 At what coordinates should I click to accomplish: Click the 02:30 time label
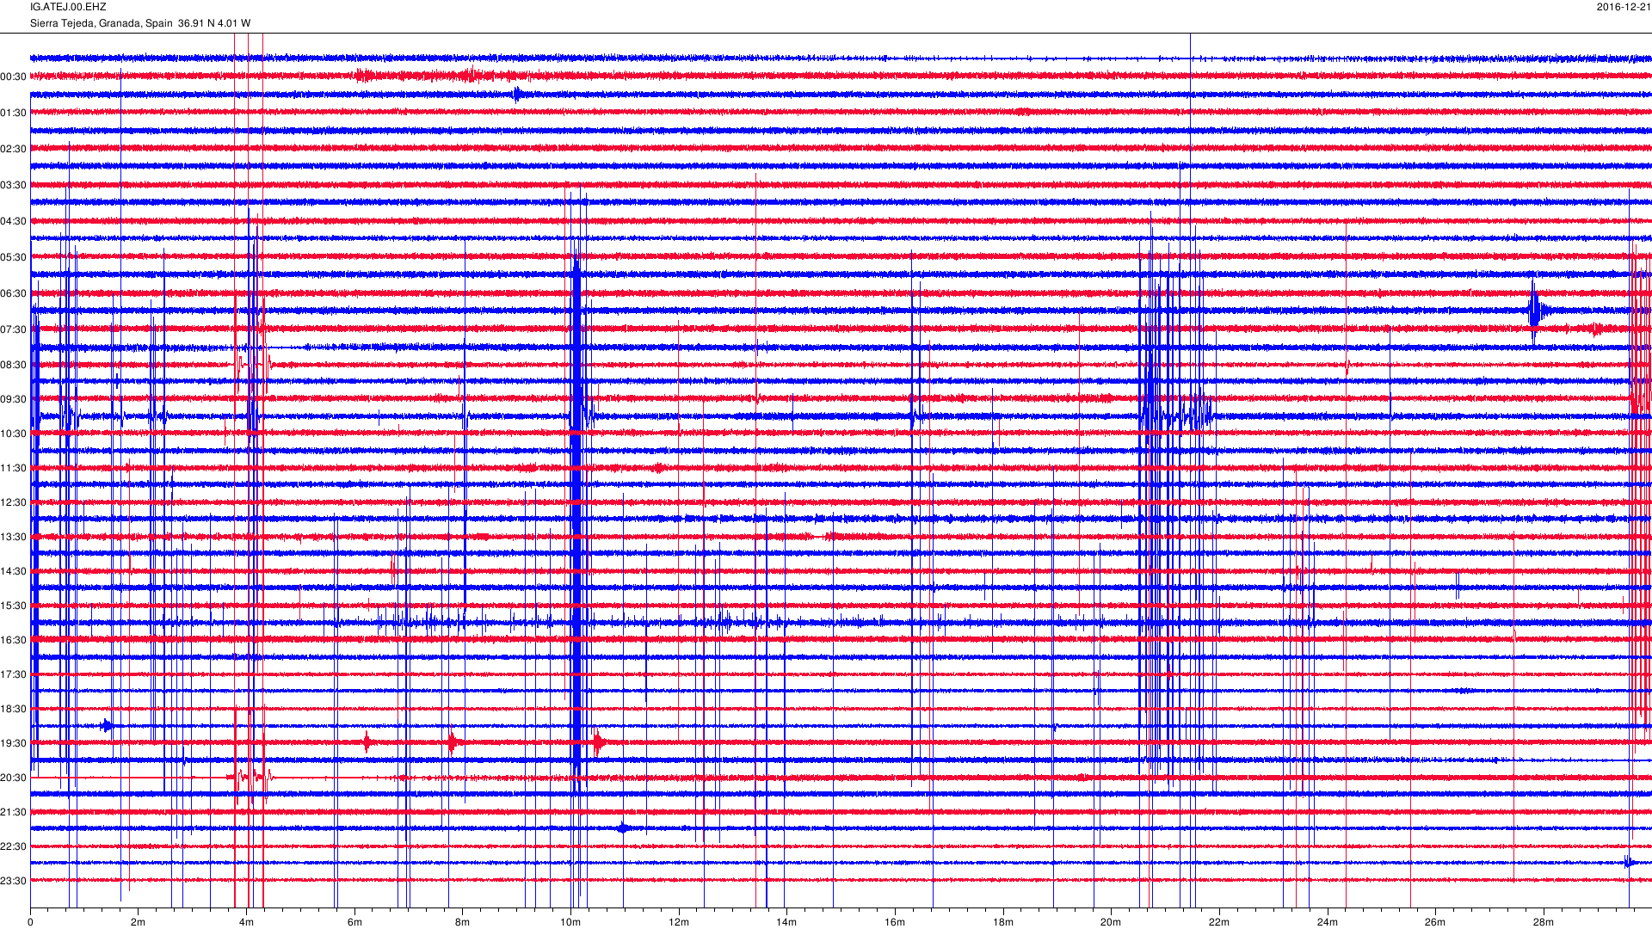click(x=14, y=149)
